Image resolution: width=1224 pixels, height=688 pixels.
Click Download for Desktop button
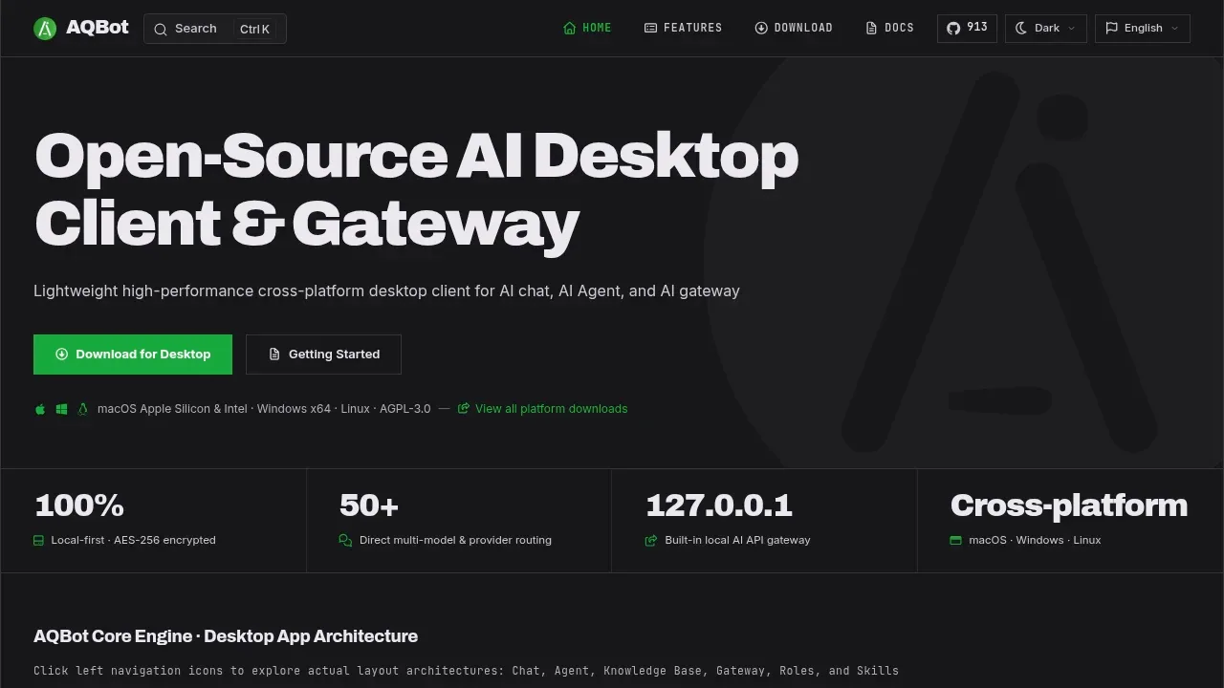click(x=133, y=354)
